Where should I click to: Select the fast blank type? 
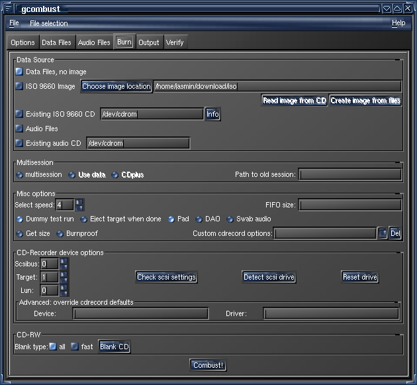(x=75, y=347)
